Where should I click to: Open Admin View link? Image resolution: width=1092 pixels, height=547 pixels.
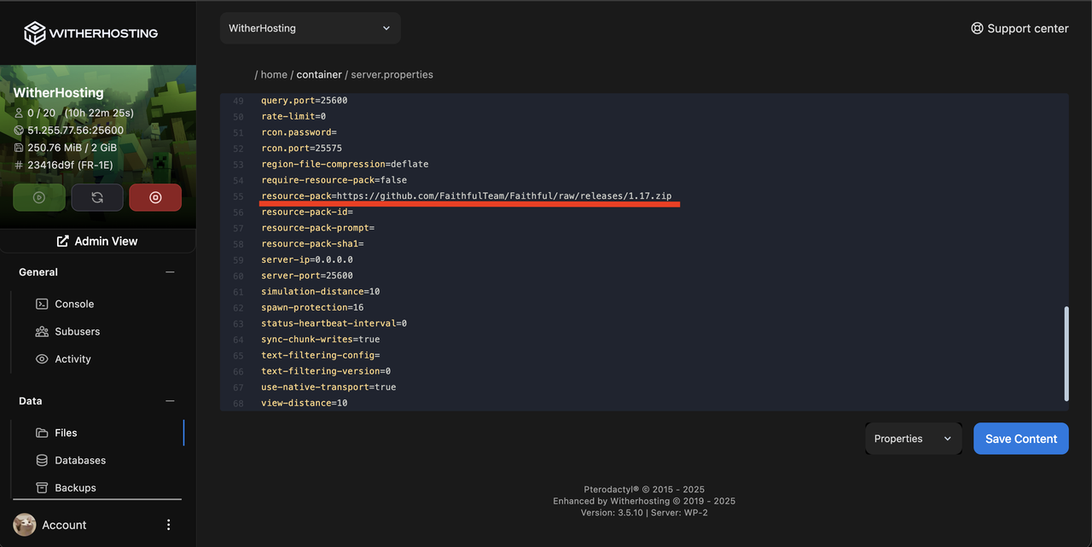click(x=97, y=241)
